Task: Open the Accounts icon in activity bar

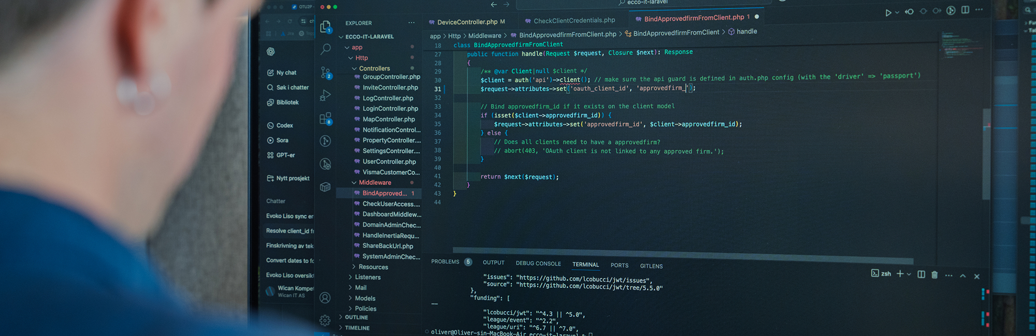Action: click(x=325, y=298)
